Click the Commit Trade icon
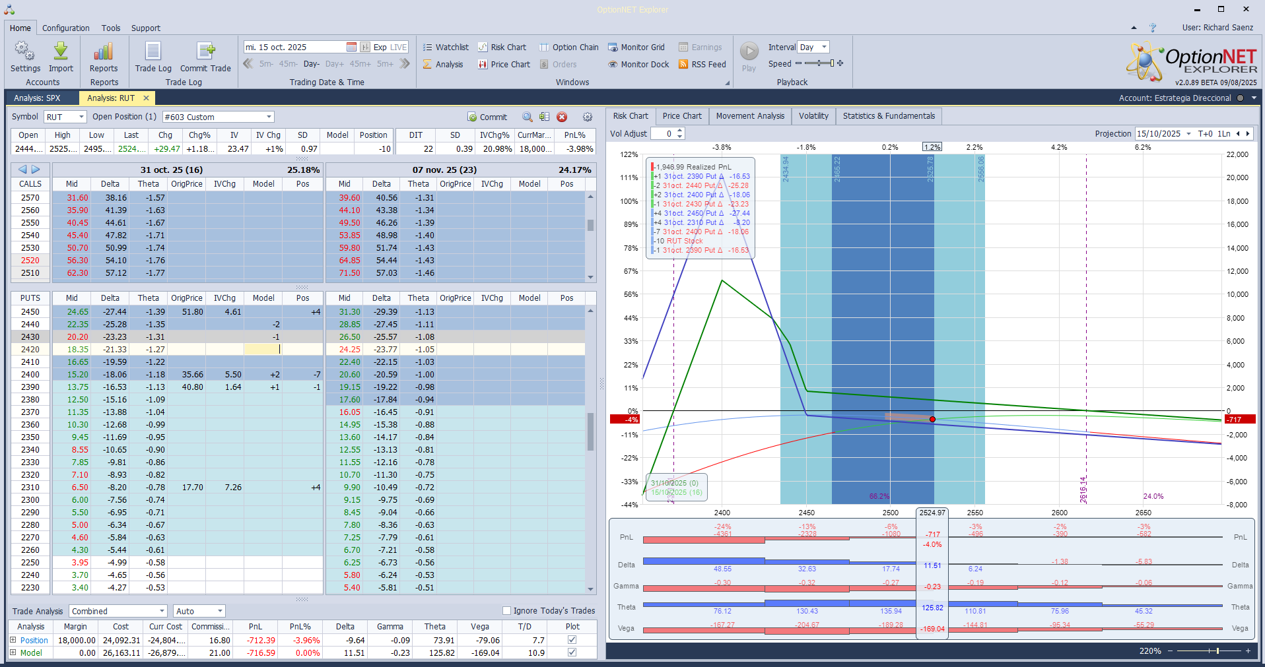 click(205, 51)
